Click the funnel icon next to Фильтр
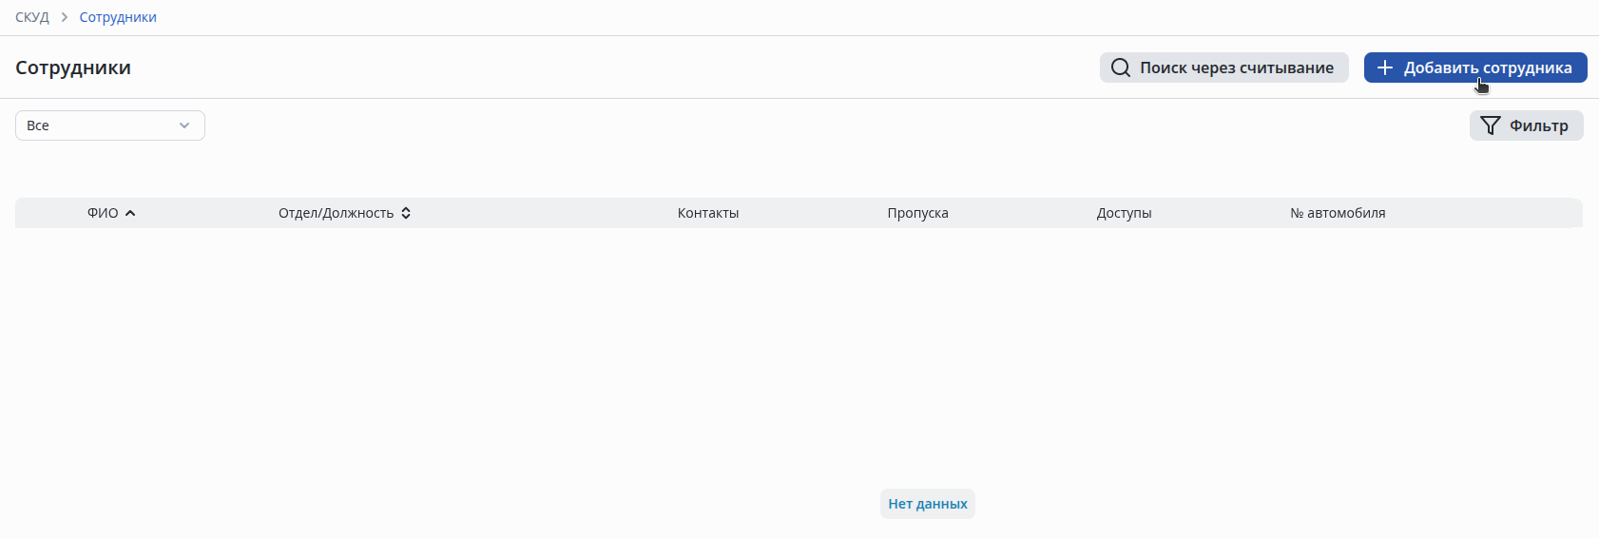The width and height of the screenshot is (1599, 539). [x=1491, y=125]
